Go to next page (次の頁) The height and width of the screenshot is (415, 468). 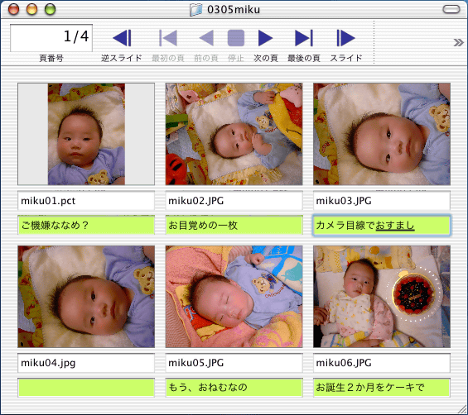tap(265, 38)
